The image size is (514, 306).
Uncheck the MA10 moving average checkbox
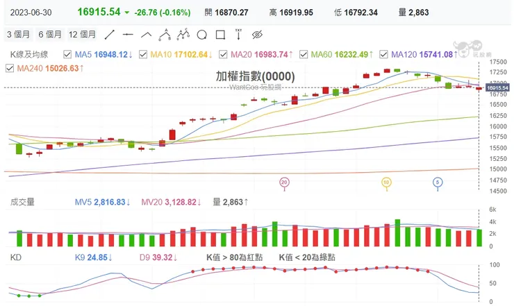coord(143,54)
